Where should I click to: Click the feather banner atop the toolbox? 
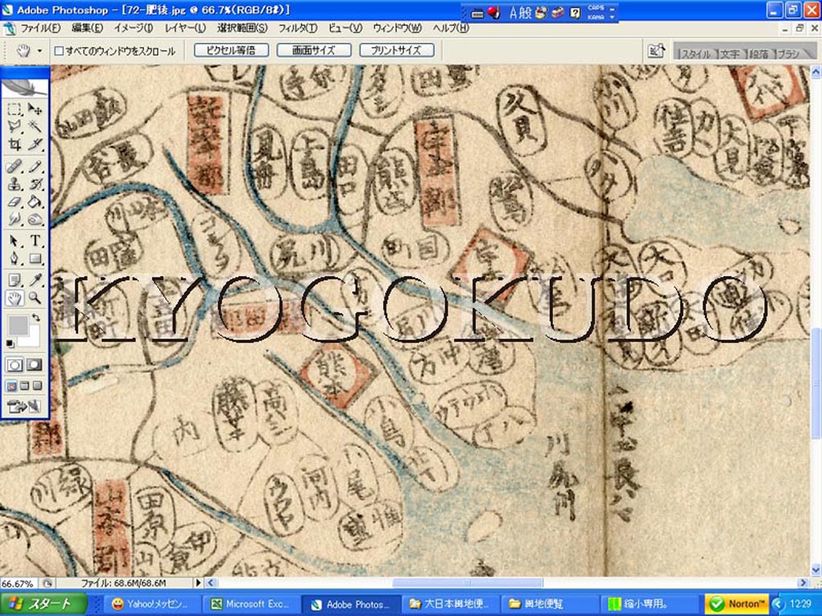pyautogui.click(x=25, y=87)
